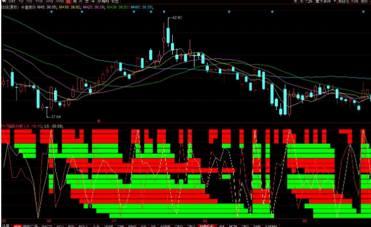Screen dimensions: 371x227
Task: Click the 卖 sell button in top toolbar
Action: point(302,1)
